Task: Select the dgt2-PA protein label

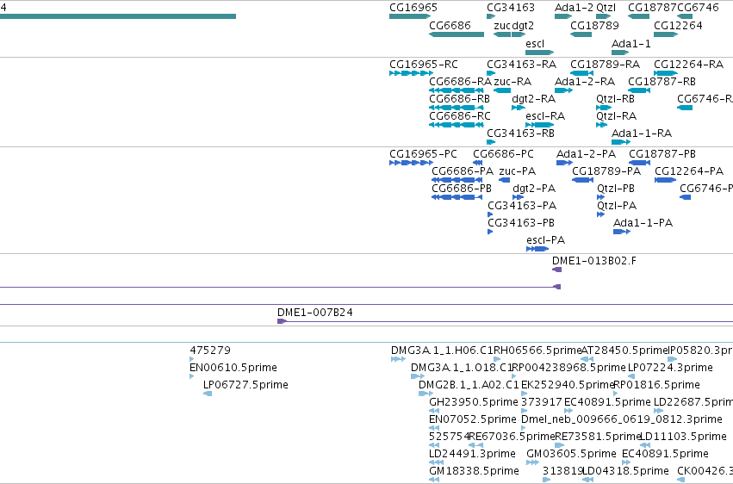Action: click(x=534, y=189)
